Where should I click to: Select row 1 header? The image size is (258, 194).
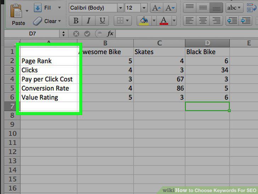pos(12,52)
